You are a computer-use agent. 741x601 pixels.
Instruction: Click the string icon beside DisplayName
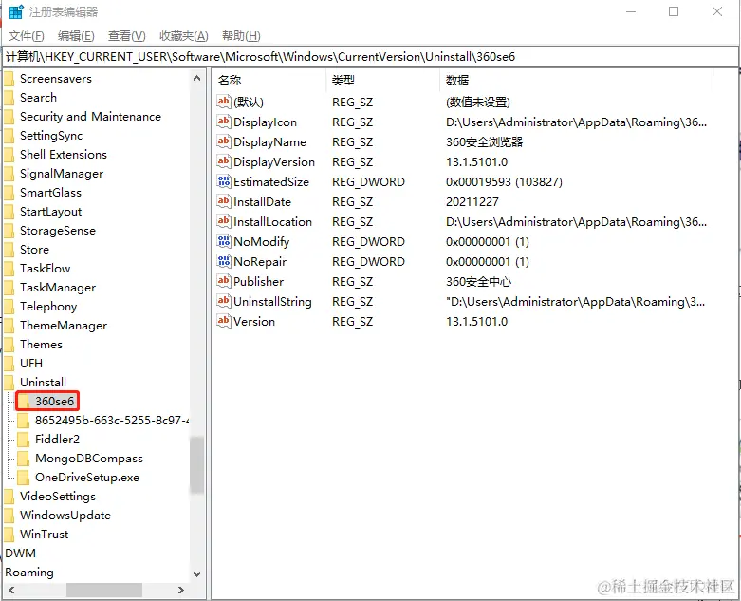[x=223, y=141]
